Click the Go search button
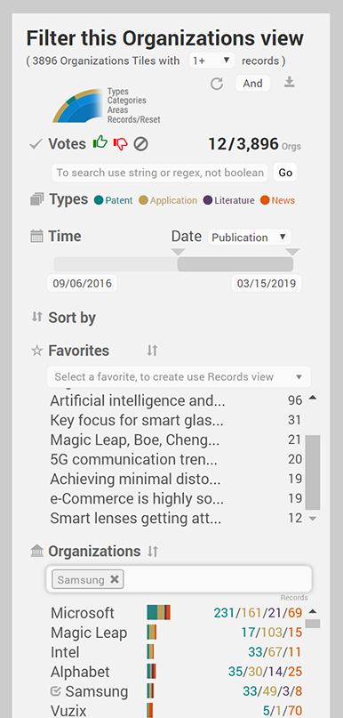 (285, 173)
